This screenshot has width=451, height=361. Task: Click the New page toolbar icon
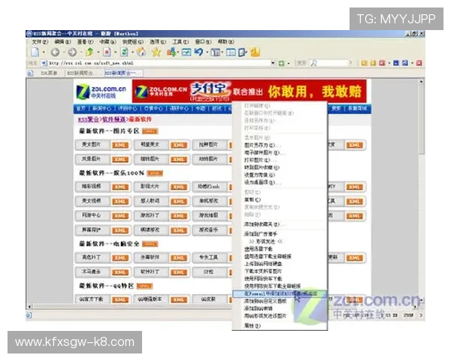[35, 52]
